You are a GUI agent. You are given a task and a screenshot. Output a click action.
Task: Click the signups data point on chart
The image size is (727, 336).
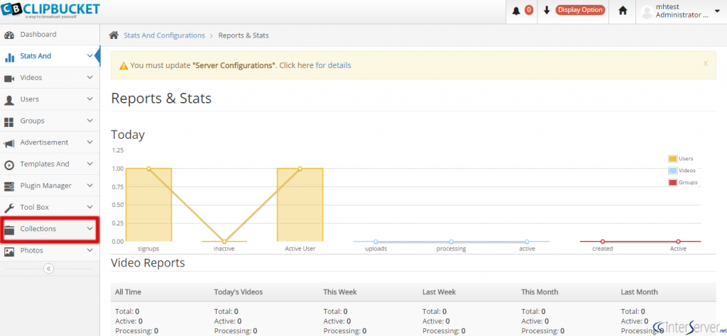coord(149,169)
